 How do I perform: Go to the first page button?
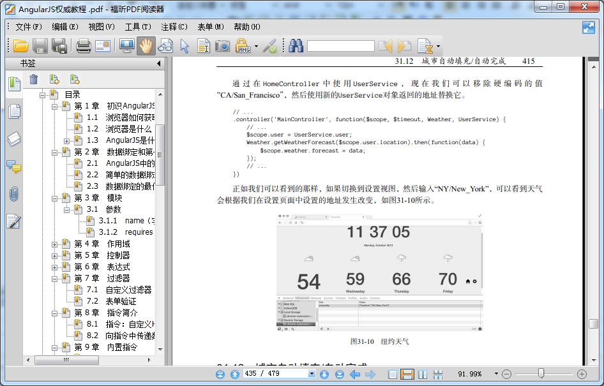click(x=220, y=374)
